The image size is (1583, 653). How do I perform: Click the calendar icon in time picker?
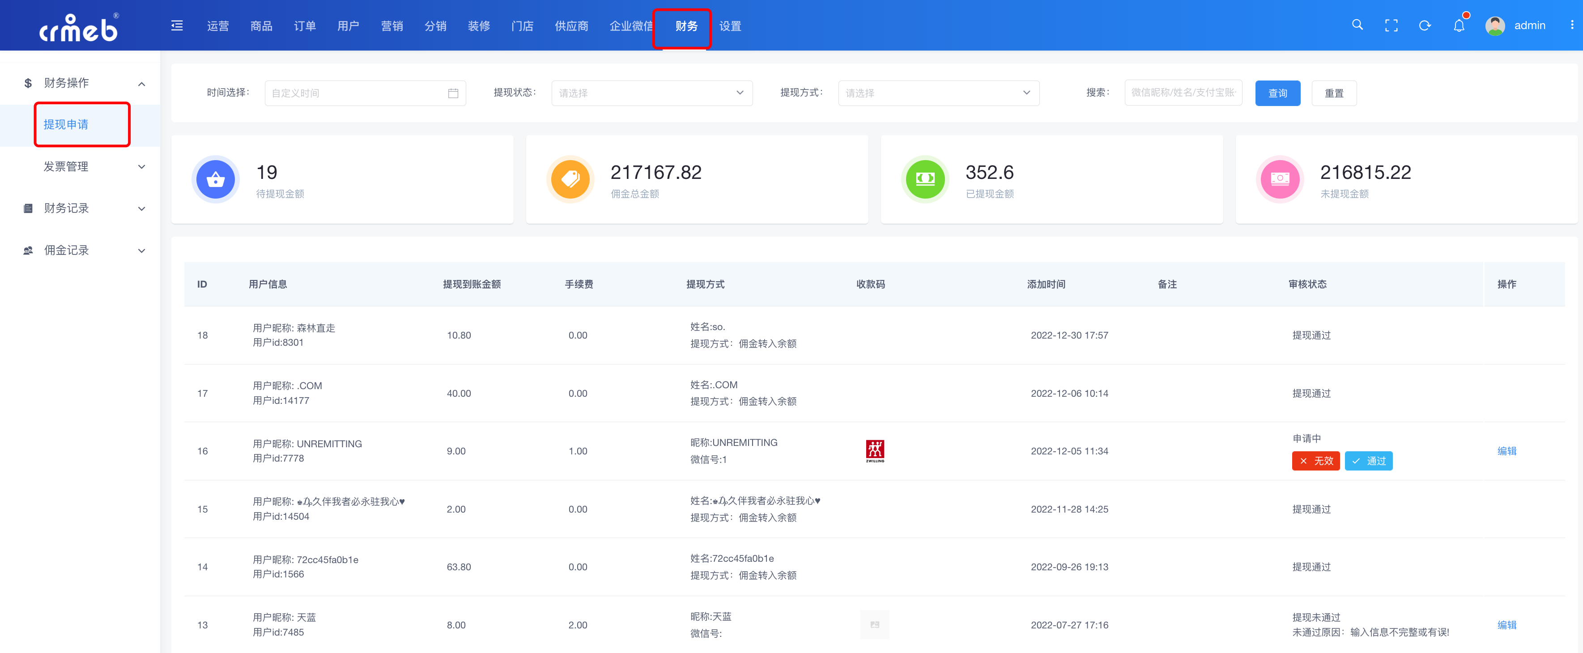tap(453, 93)
